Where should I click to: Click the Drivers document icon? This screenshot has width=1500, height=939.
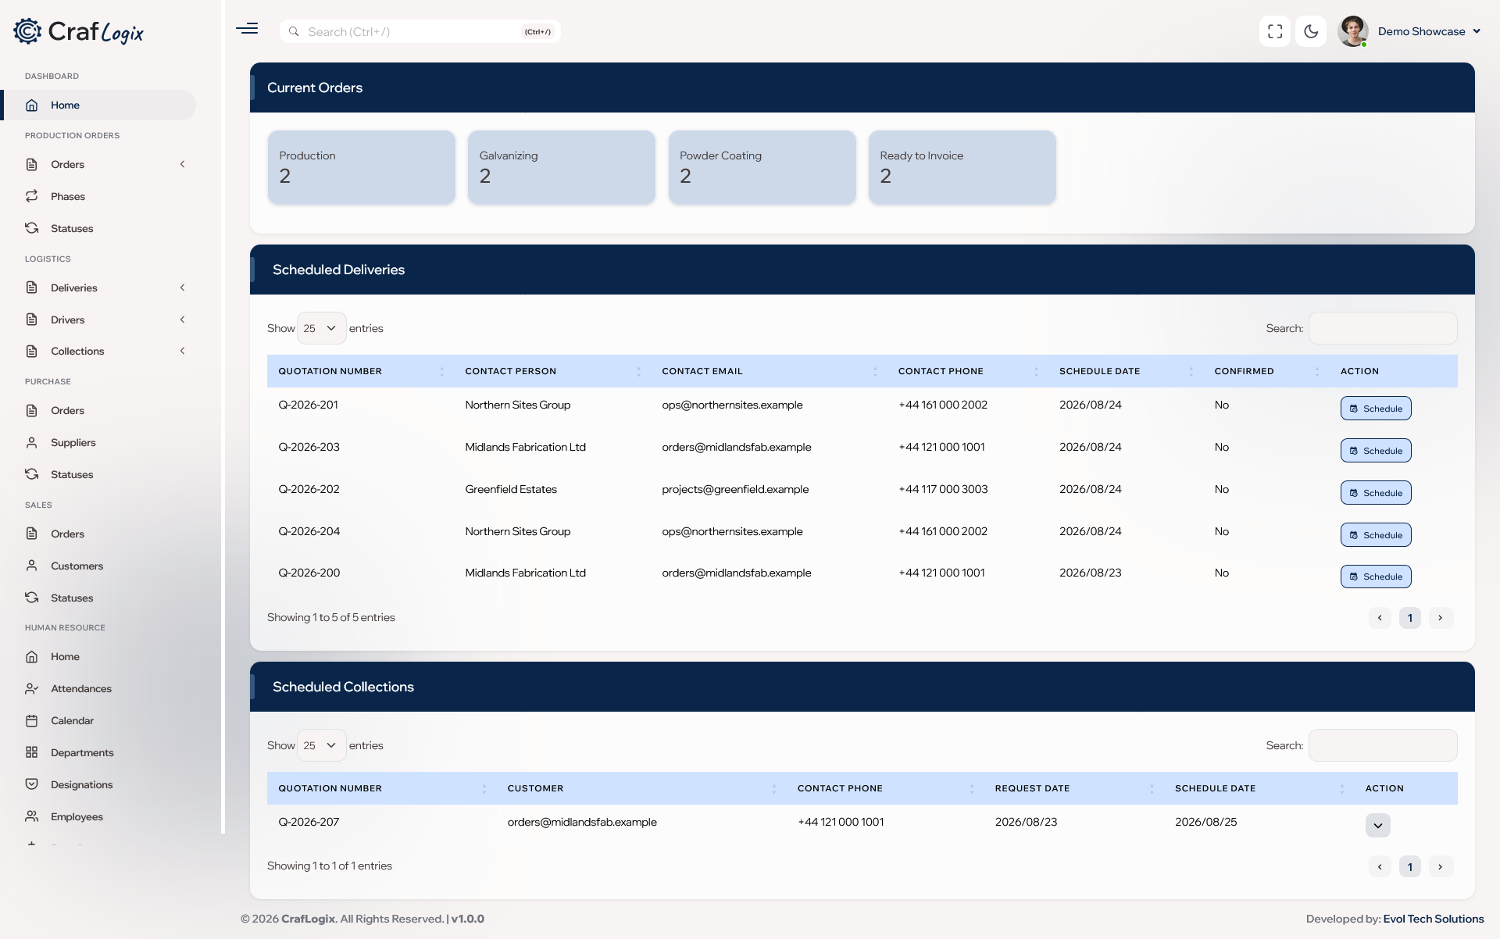(x=32, y=320)
